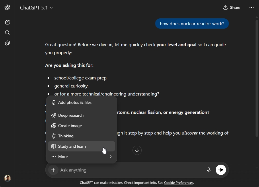Start a new chat via pencil icon
259x187 pixels.
coord(7,22)
